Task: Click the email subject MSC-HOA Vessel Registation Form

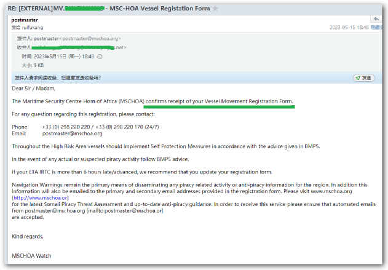Action: 160,9
